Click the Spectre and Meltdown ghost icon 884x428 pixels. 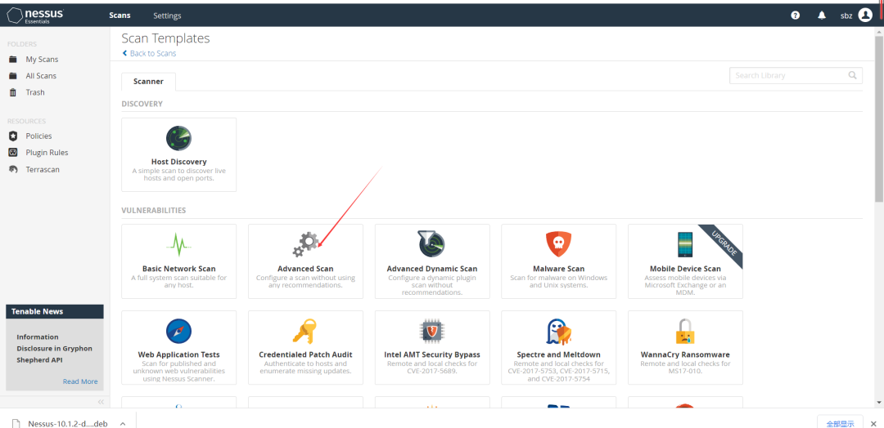pyautogui.click(x=559, y=331)
